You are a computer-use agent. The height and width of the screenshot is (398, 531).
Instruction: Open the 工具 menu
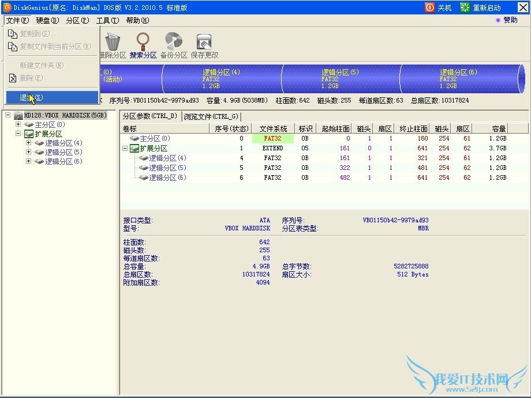point(107,20)
